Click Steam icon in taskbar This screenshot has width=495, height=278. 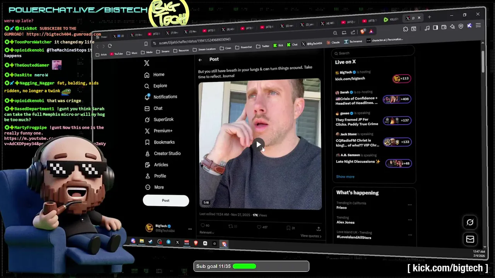click(150, 242)
